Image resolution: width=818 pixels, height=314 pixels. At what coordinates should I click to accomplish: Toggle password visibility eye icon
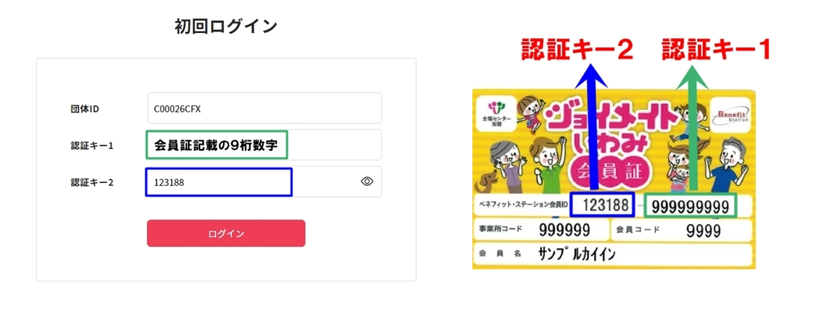coord(367,181)
